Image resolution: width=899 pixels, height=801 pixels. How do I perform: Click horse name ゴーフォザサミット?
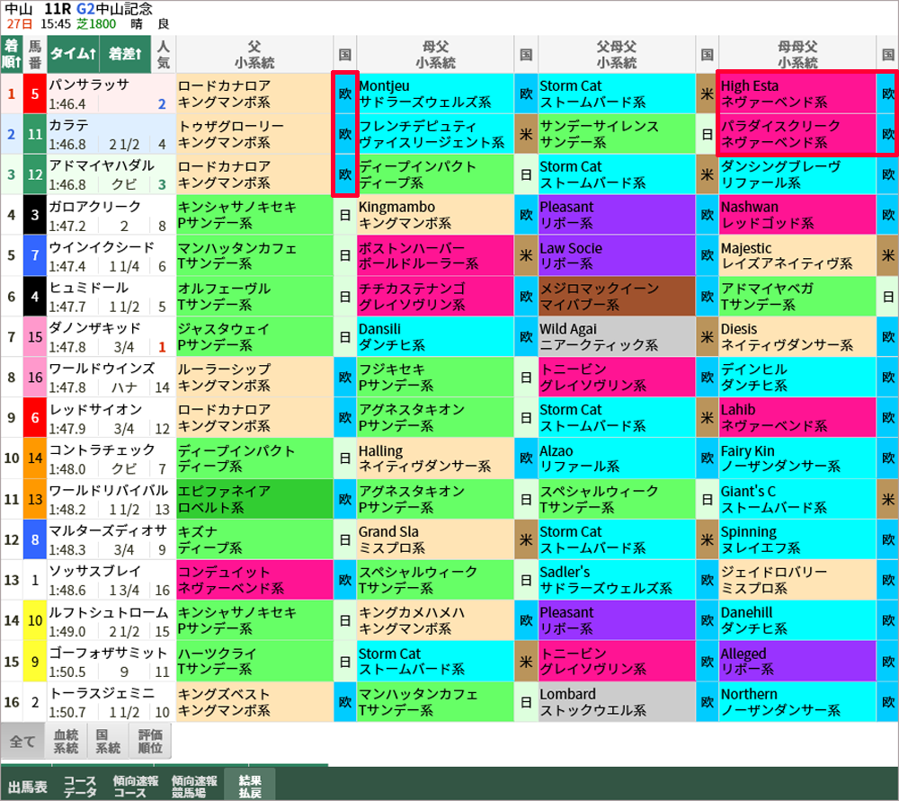click(x=108, y=653)
